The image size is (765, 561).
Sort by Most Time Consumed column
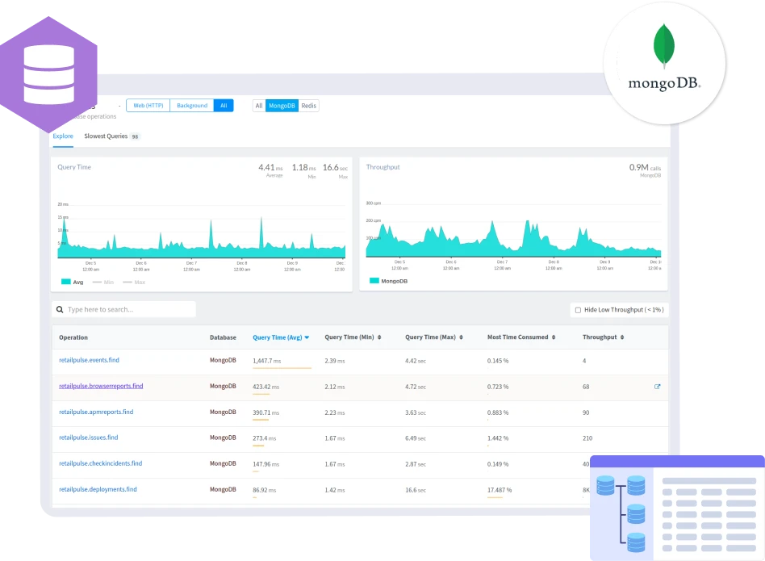[x=521, y=337]
